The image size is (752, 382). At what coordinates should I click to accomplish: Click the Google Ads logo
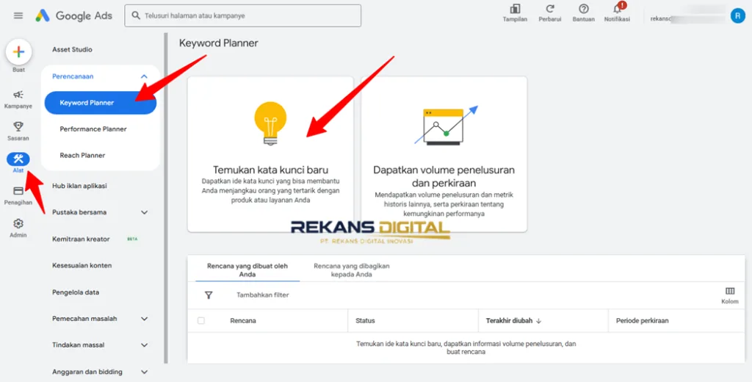coord(74,15)
